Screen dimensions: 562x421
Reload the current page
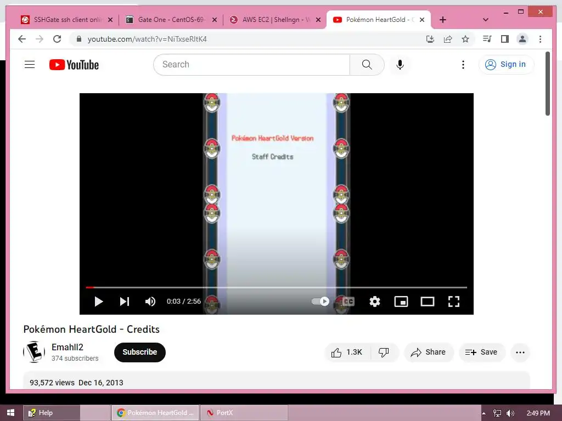coord(57,39)
